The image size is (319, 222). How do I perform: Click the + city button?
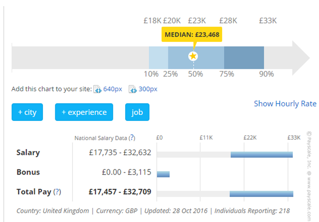[x=27, y=112]
